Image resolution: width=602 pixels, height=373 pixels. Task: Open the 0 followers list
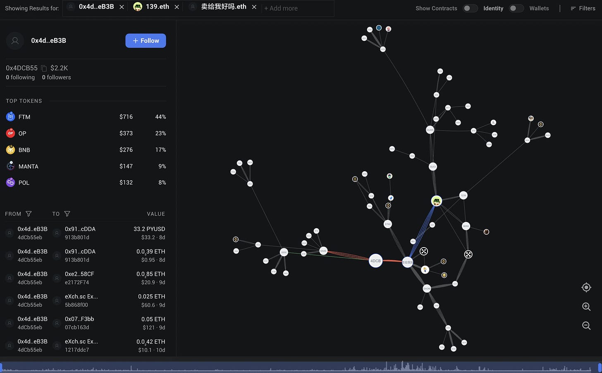point(56,78)
